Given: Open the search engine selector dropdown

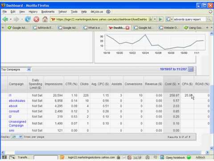Looking at the screenshot, I should [x=172, y=19].
